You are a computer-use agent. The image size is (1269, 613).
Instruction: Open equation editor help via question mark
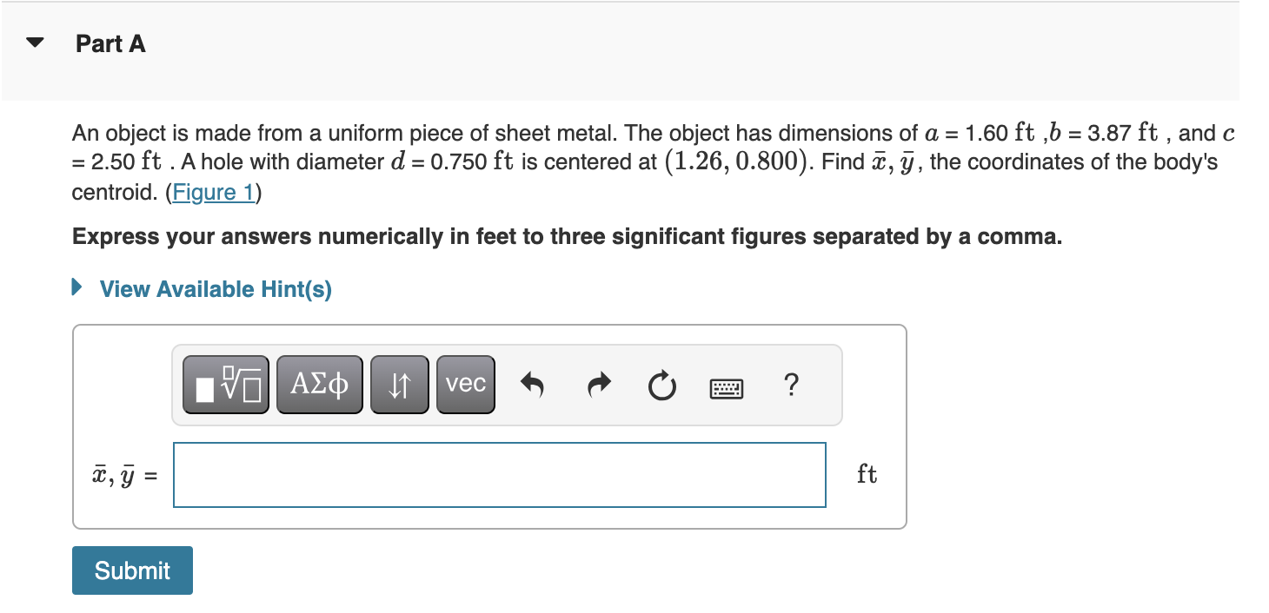coord(791,386)
